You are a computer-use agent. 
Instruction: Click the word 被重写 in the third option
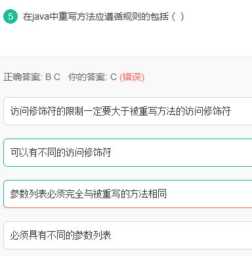tap(106, 194)
